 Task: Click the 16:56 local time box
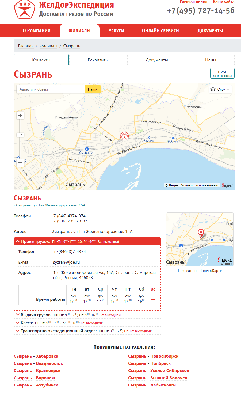pos(222,73)
